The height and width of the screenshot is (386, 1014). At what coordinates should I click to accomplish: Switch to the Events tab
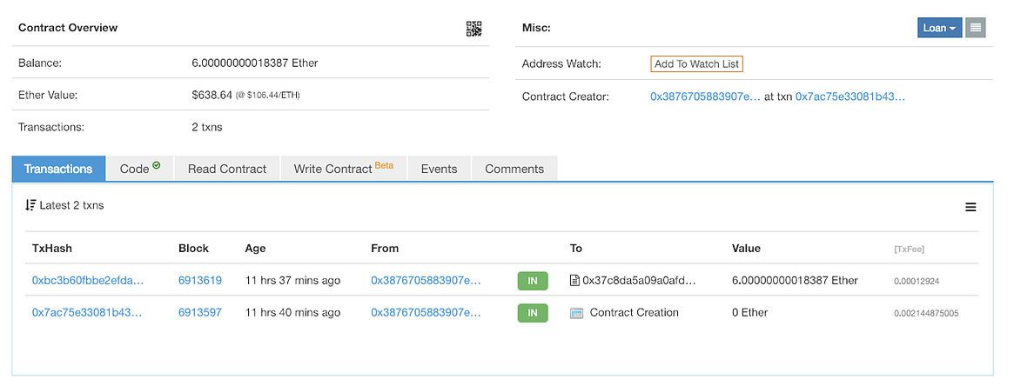439,169
